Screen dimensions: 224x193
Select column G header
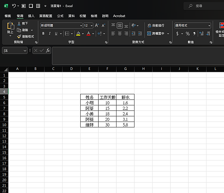(x=125, y=69)
